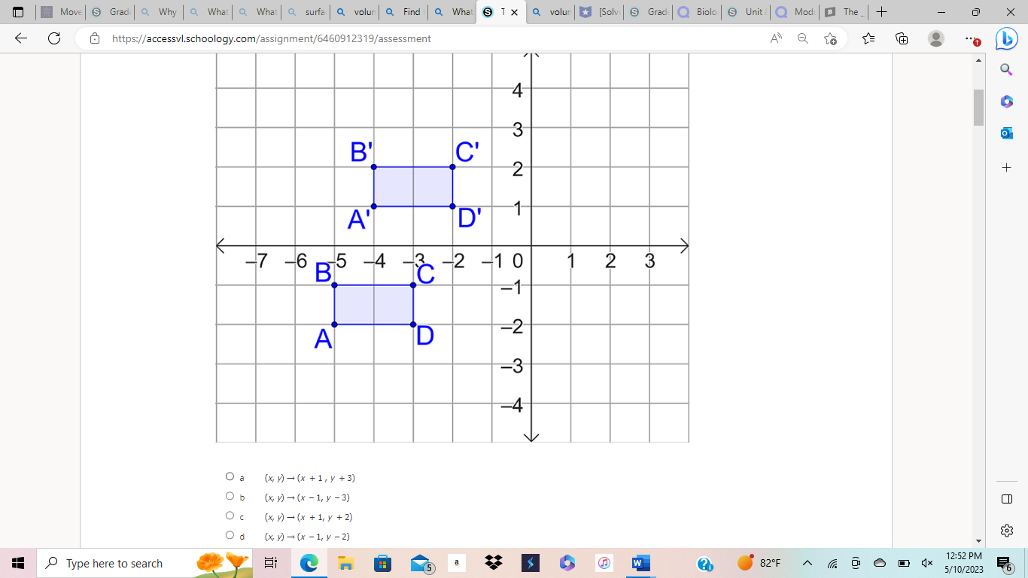1028x578 pixels.
Task: Choose option d (x−1, y−2)
Action: click(x=230, y=536)
